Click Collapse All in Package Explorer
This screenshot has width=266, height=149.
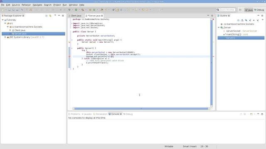tap(47, 16)
